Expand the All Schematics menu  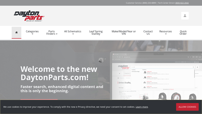[73, 32]
